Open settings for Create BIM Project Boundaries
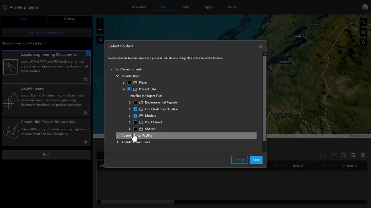The image size is (371, 208). [x=85, y=142]
